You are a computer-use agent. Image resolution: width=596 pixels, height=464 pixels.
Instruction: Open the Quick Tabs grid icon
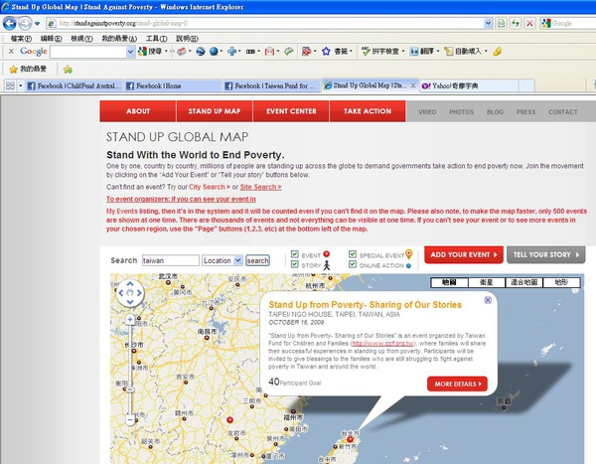[x=10, y=85]
